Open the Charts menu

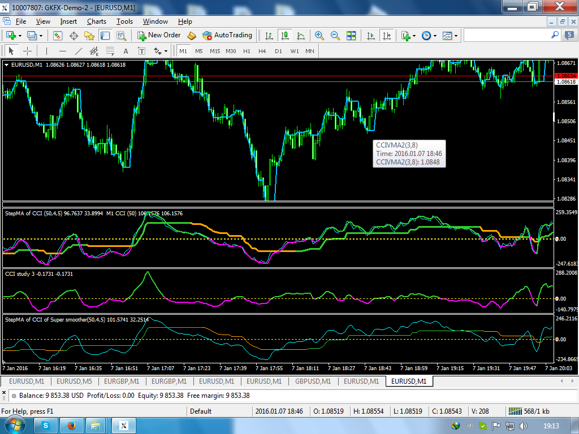pyautogui.click(x=97, y=21)
